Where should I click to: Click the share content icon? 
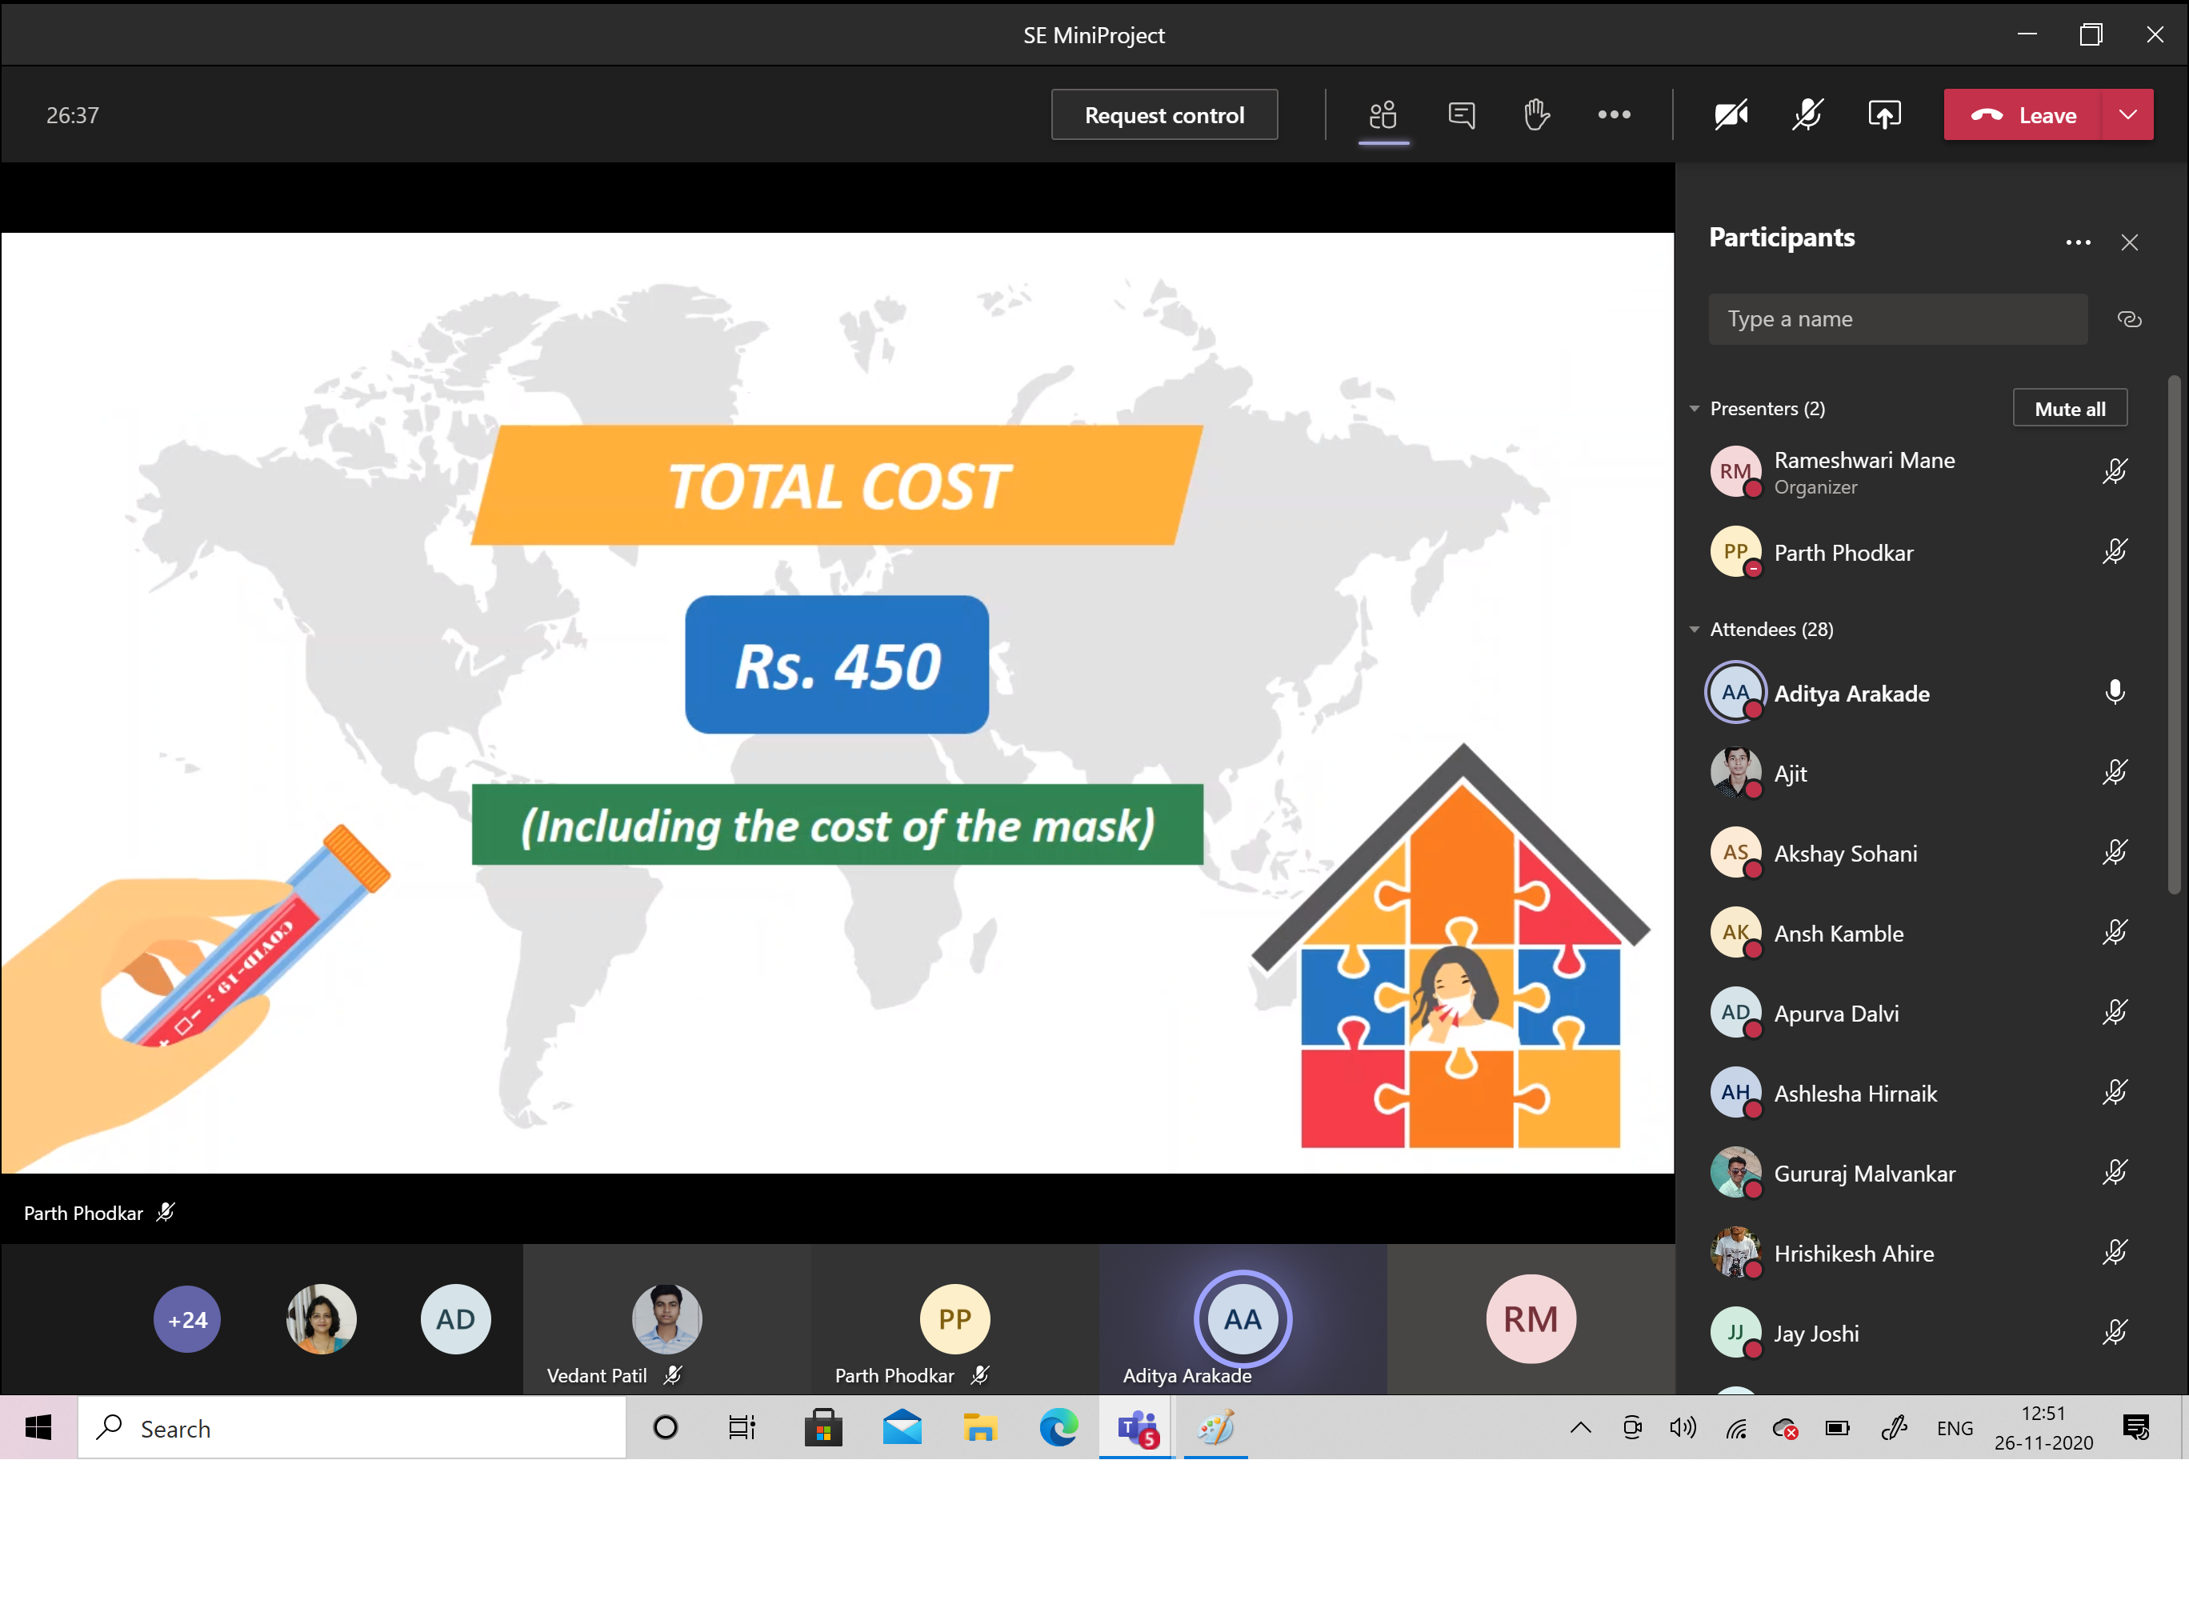[x=1884, y=115]
